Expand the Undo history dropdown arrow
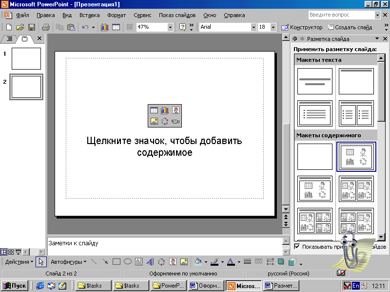 [93, 27]
